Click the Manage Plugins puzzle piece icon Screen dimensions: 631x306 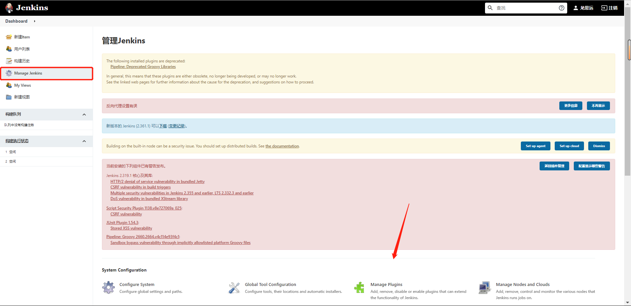pyautogui.click(x=359, y=288)
